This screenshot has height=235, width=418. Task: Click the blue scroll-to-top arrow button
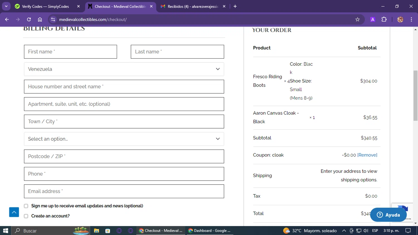(x=14, y=212)
